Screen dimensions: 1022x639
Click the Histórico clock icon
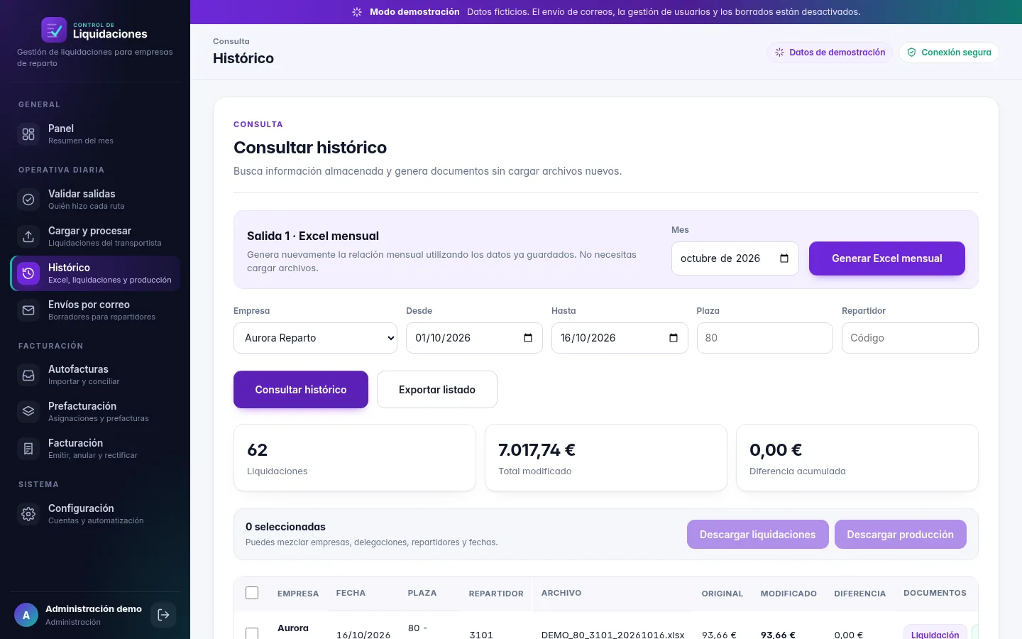click(x=28, y=273)
